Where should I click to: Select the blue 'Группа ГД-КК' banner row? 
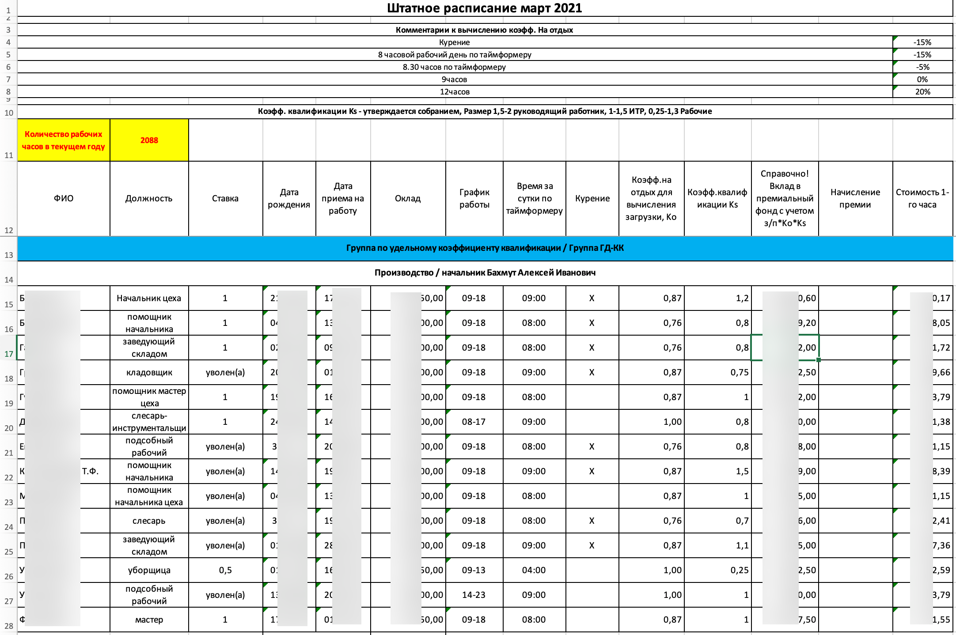(x=485, y=248)
